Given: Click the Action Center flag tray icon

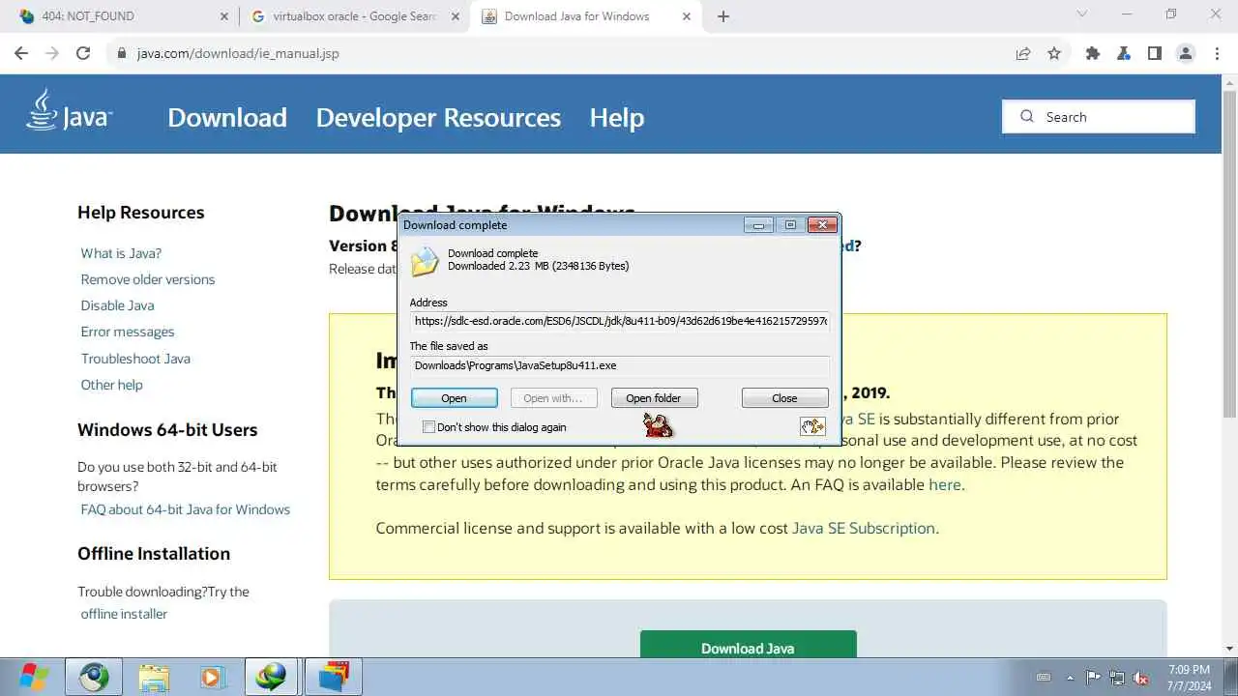Looking at the screenshot, I should pos(1093,677).
